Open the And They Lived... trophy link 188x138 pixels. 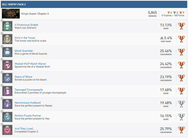[x=24, y=129]
